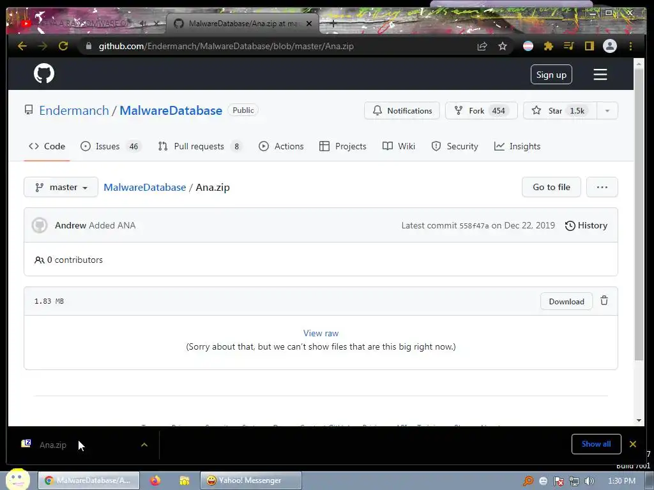
Task: Bookmark this page with the star icon
Action: coord(503,46)
